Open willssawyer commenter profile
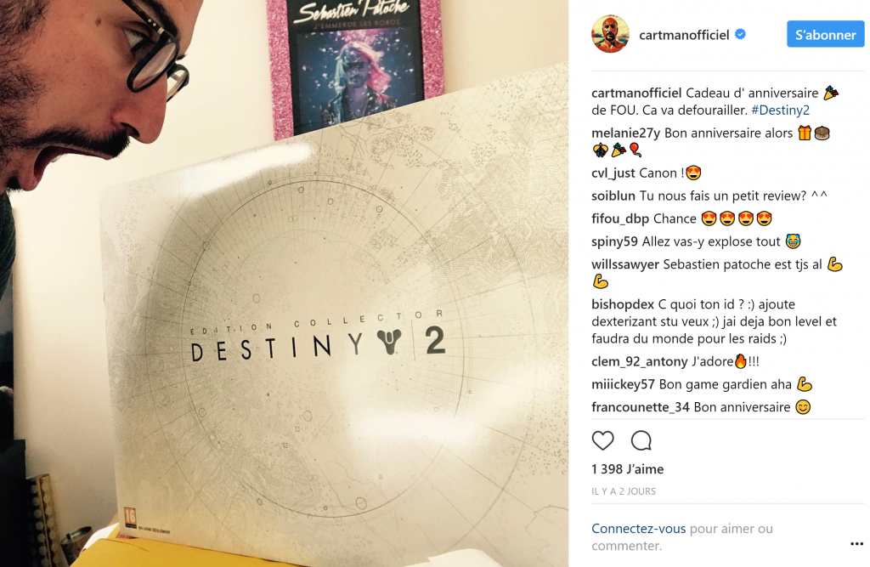 (x=624, y=264)
